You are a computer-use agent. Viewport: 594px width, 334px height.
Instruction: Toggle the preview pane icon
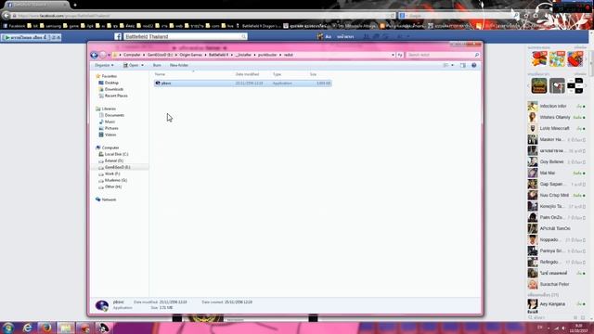point(463,65)
